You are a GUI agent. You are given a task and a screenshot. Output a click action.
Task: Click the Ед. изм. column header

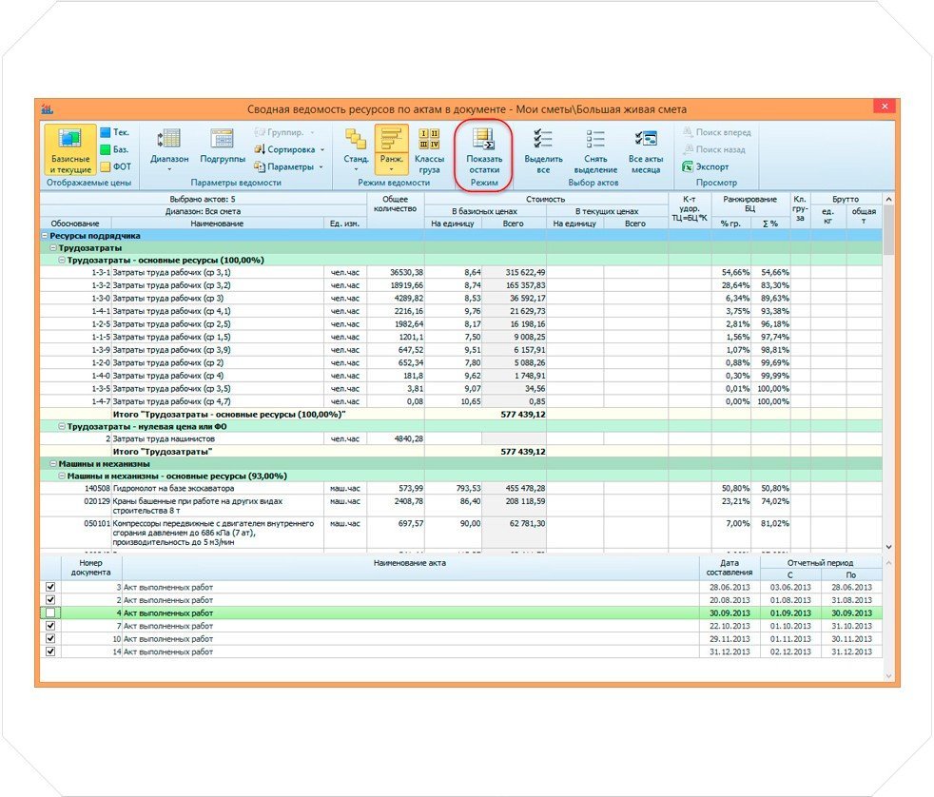pos(345,224)
